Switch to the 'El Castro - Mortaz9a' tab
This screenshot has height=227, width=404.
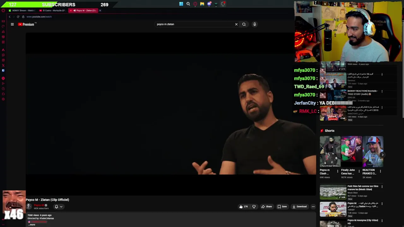52,10
